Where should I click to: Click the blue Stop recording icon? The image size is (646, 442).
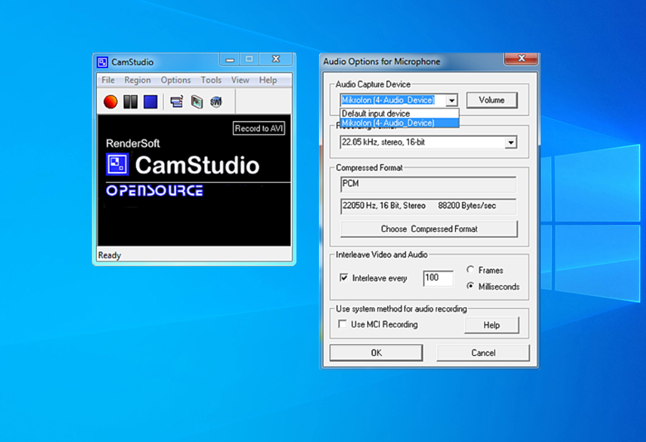point(151,101)
